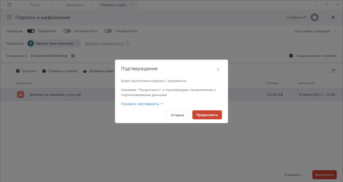The width and height of the screenshot is (343, 182).
Task: Sort by the Название column header
Action: [24, 83]
